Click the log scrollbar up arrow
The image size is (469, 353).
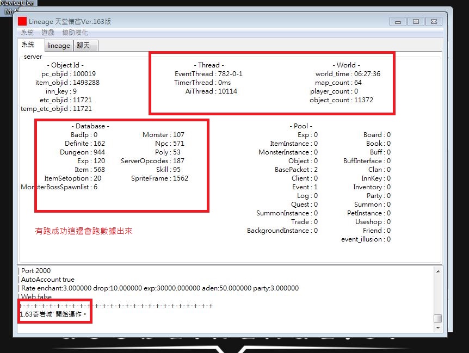coord(438,271)
